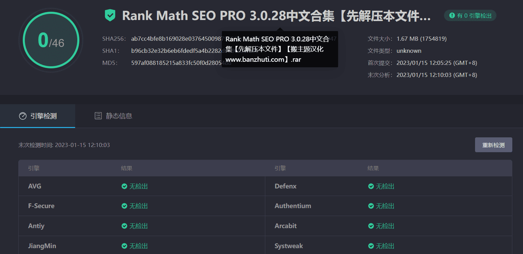
Task: Click the file size value 1.67 MB
Action: (x=422, y=39)
